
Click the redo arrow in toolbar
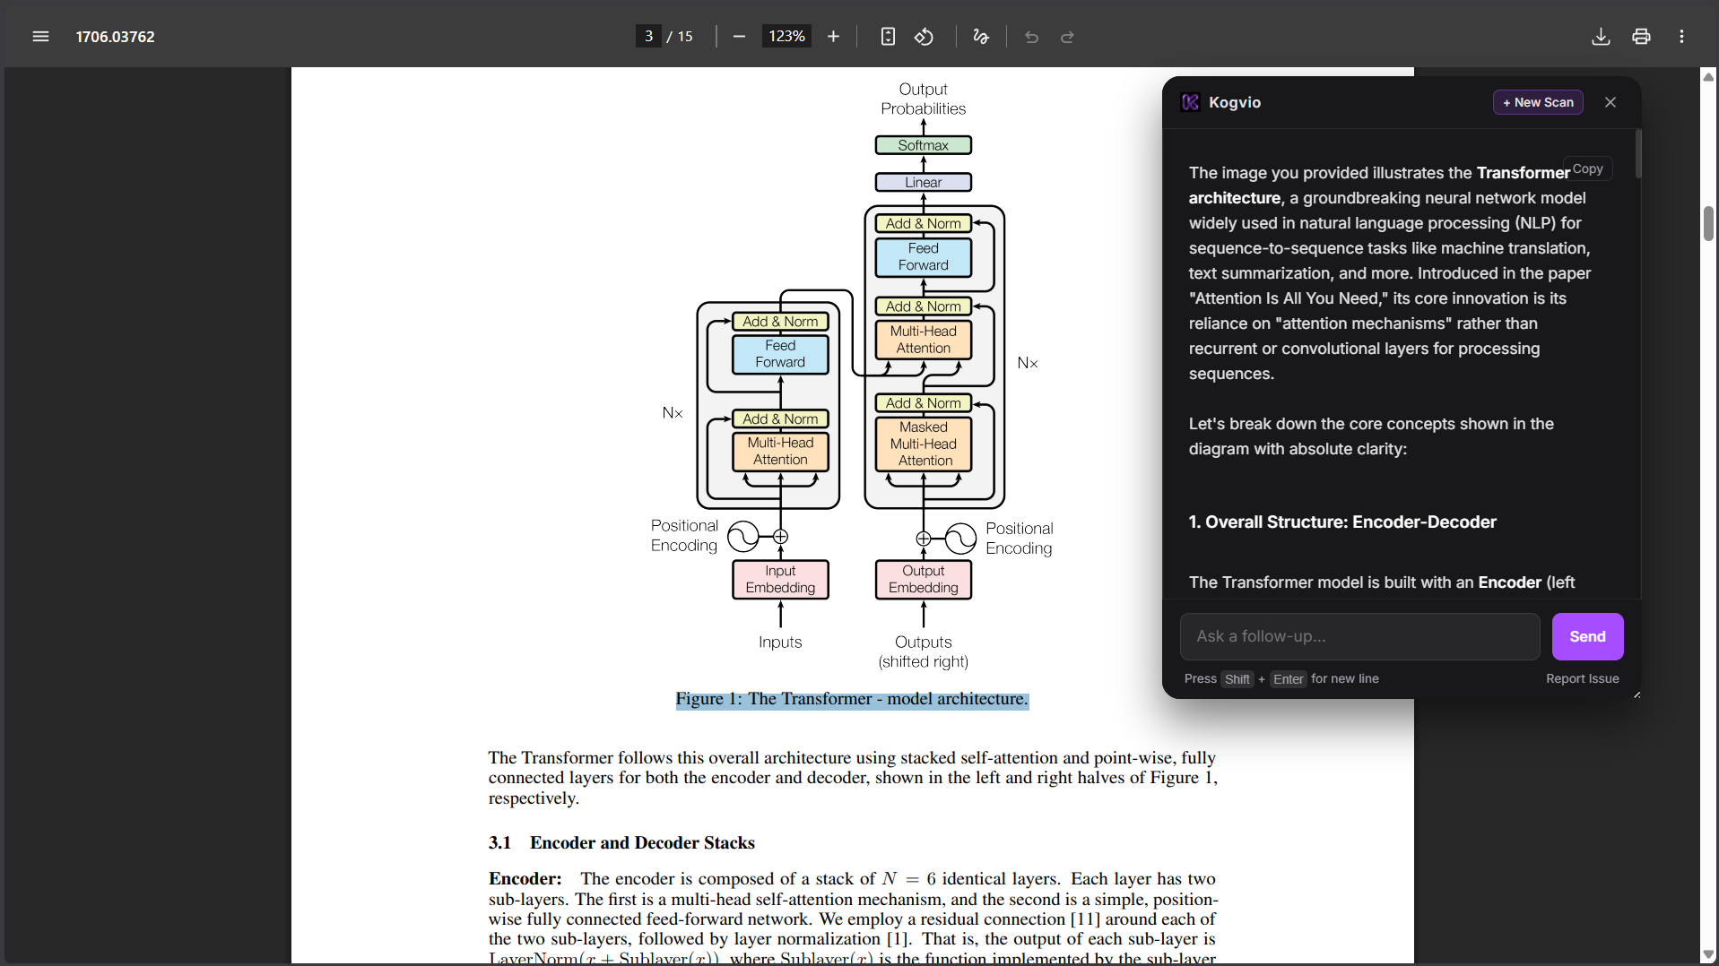pos(1067,37)
